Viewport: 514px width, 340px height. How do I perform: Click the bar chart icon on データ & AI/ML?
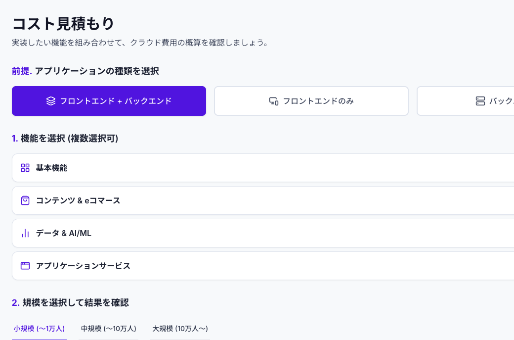click(25, 233)
